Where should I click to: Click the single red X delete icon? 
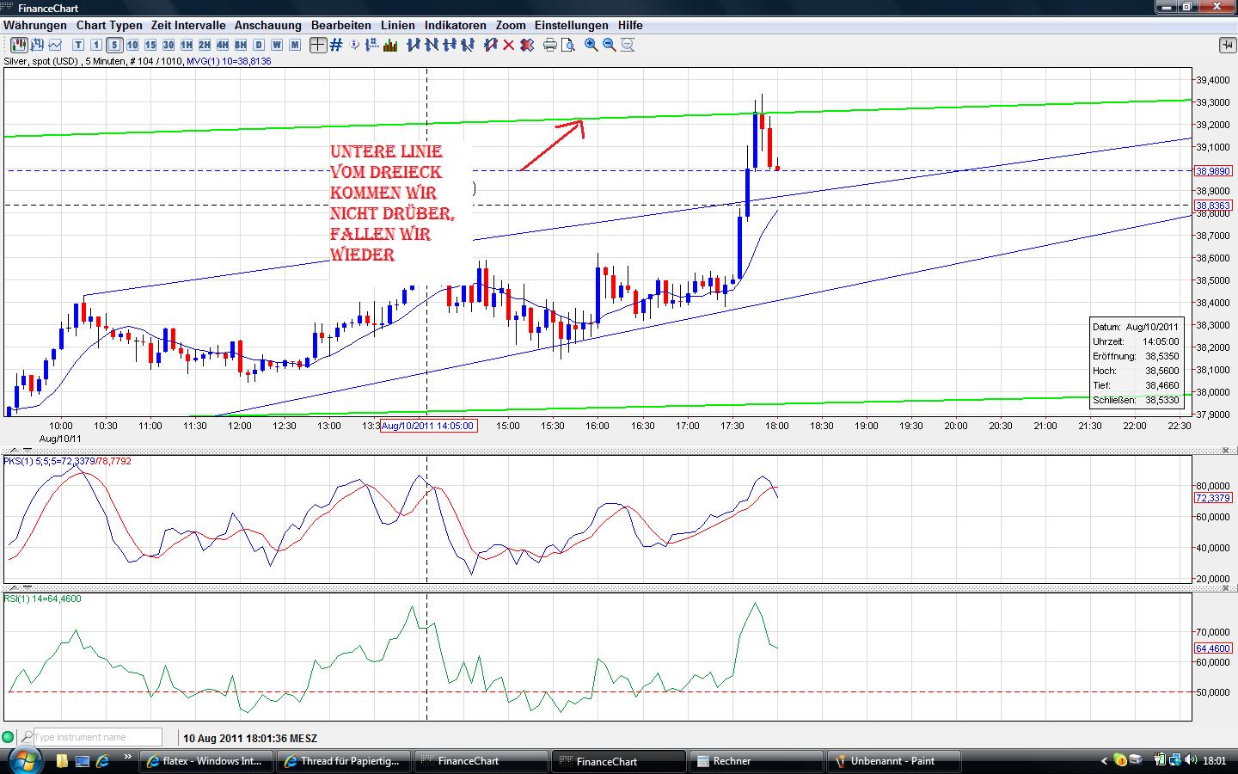coord(508,45)
